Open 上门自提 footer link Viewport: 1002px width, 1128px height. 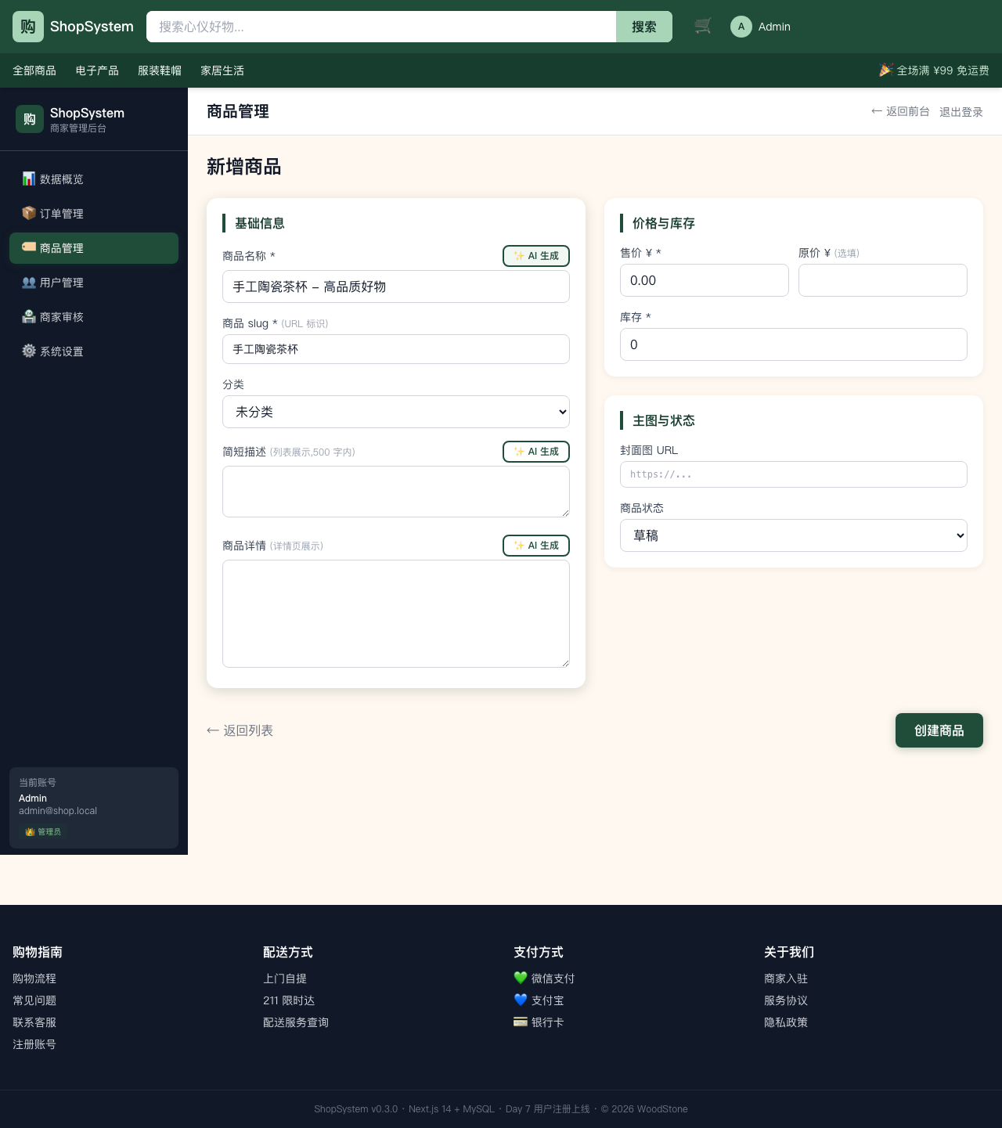pyautogui.click(x=285, y=978)
